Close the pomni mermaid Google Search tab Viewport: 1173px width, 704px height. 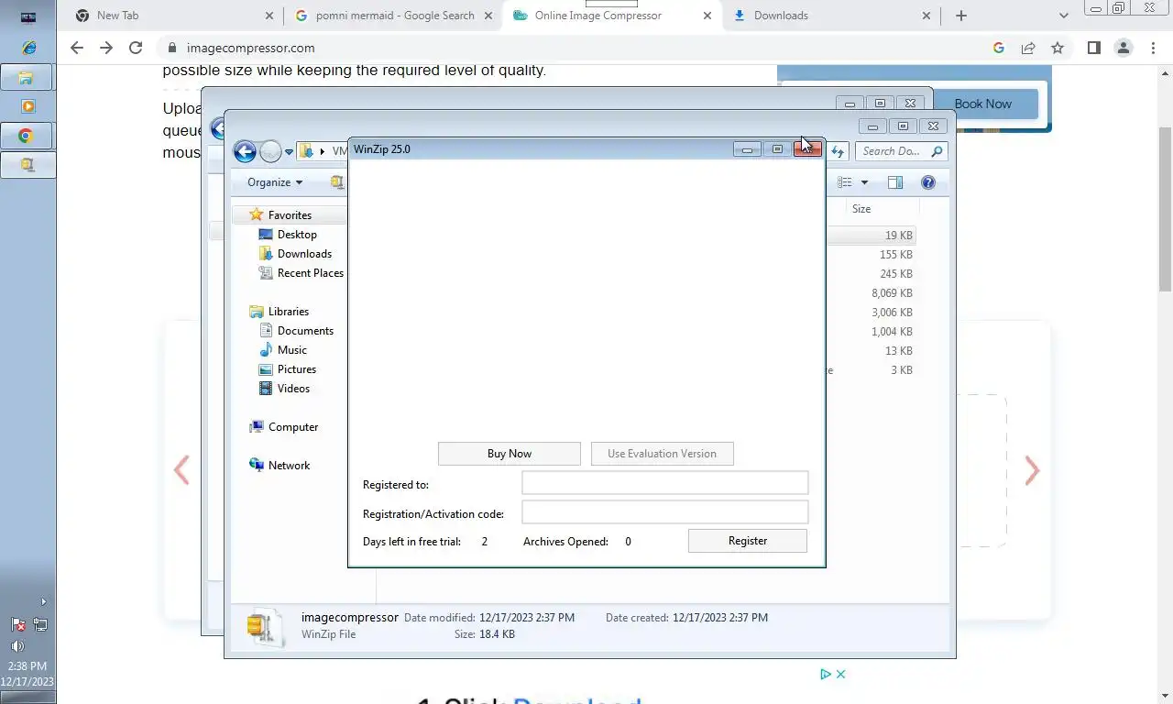(x=488, y=16)
